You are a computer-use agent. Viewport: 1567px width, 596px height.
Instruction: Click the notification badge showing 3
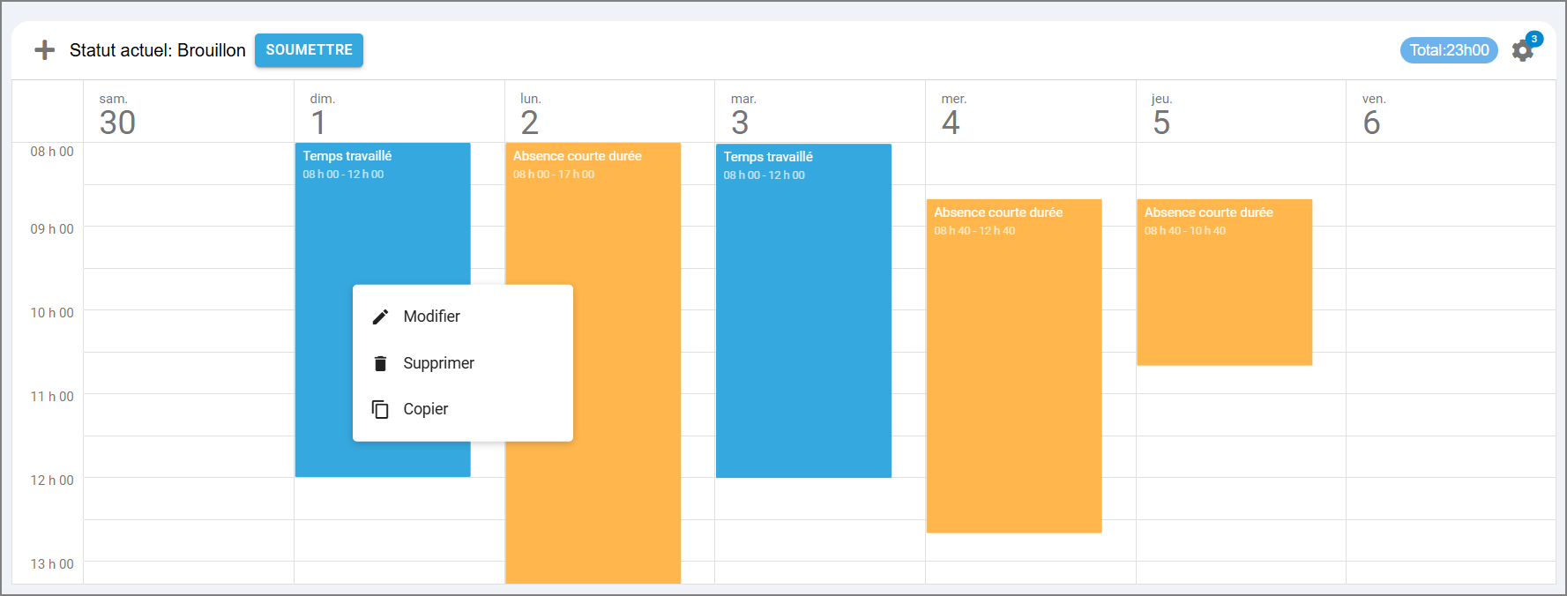pos(1534,39)
